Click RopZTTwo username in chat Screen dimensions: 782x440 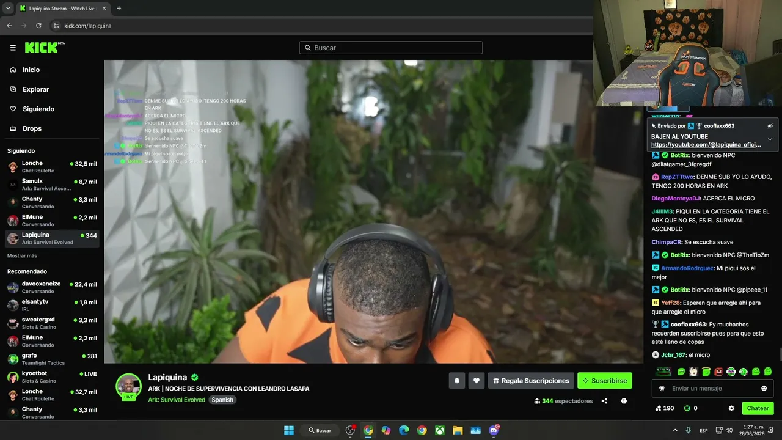pyautogui.click(x=677, y=177)
